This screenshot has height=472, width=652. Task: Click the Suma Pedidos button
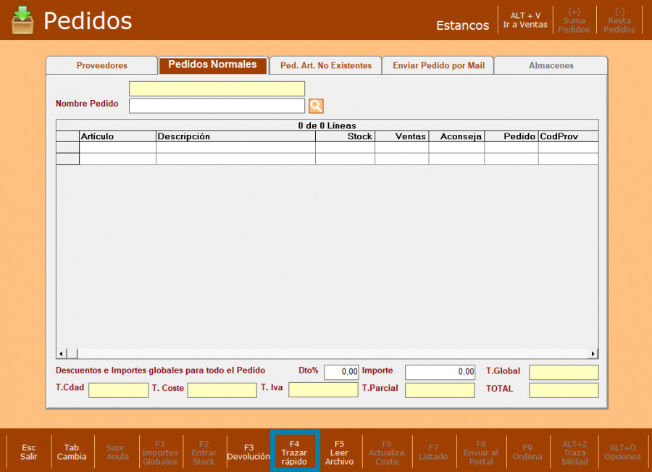tap(574, 20)
